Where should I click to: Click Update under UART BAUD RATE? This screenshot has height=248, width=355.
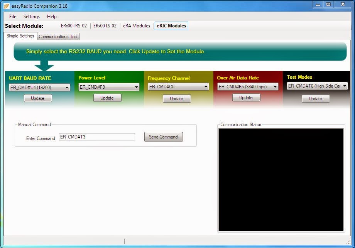(x=38, y=98)
